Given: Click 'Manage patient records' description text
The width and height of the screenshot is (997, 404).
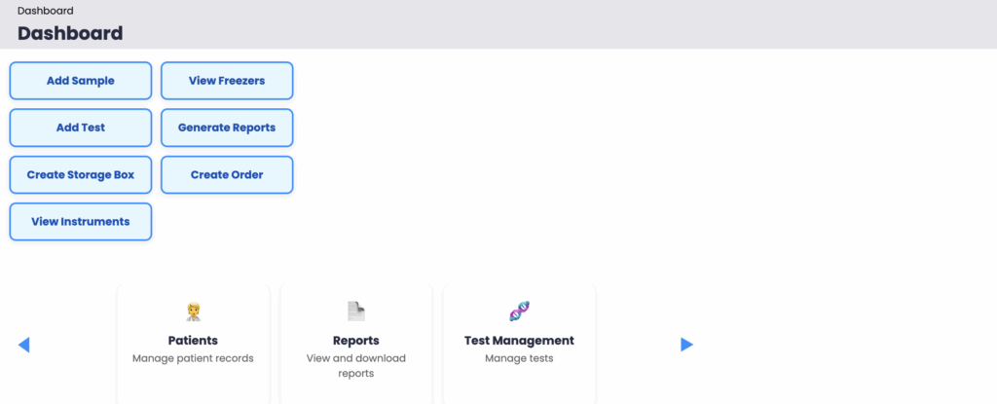Looking at the screenshot, I should click(x=193, y=358).
